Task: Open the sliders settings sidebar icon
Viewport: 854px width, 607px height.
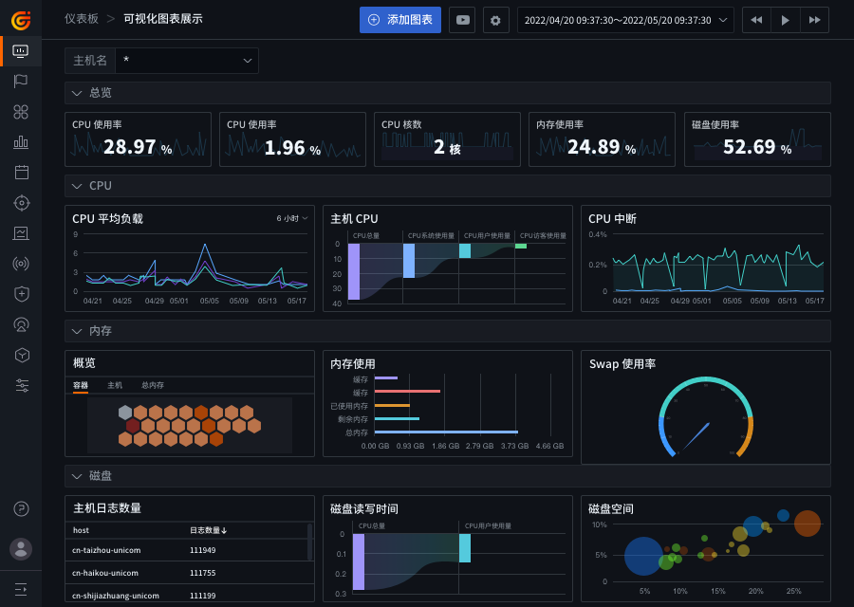Action: click(22, 385)
